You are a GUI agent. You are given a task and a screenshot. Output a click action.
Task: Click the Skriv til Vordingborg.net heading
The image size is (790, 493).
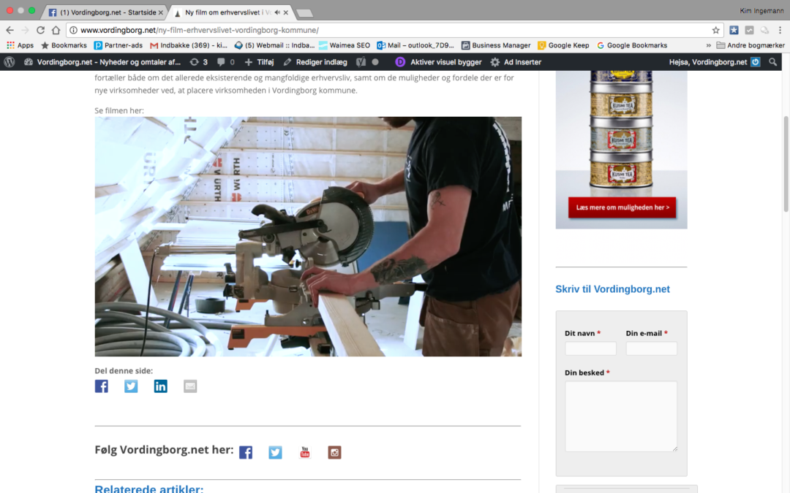tap(612, 289)
